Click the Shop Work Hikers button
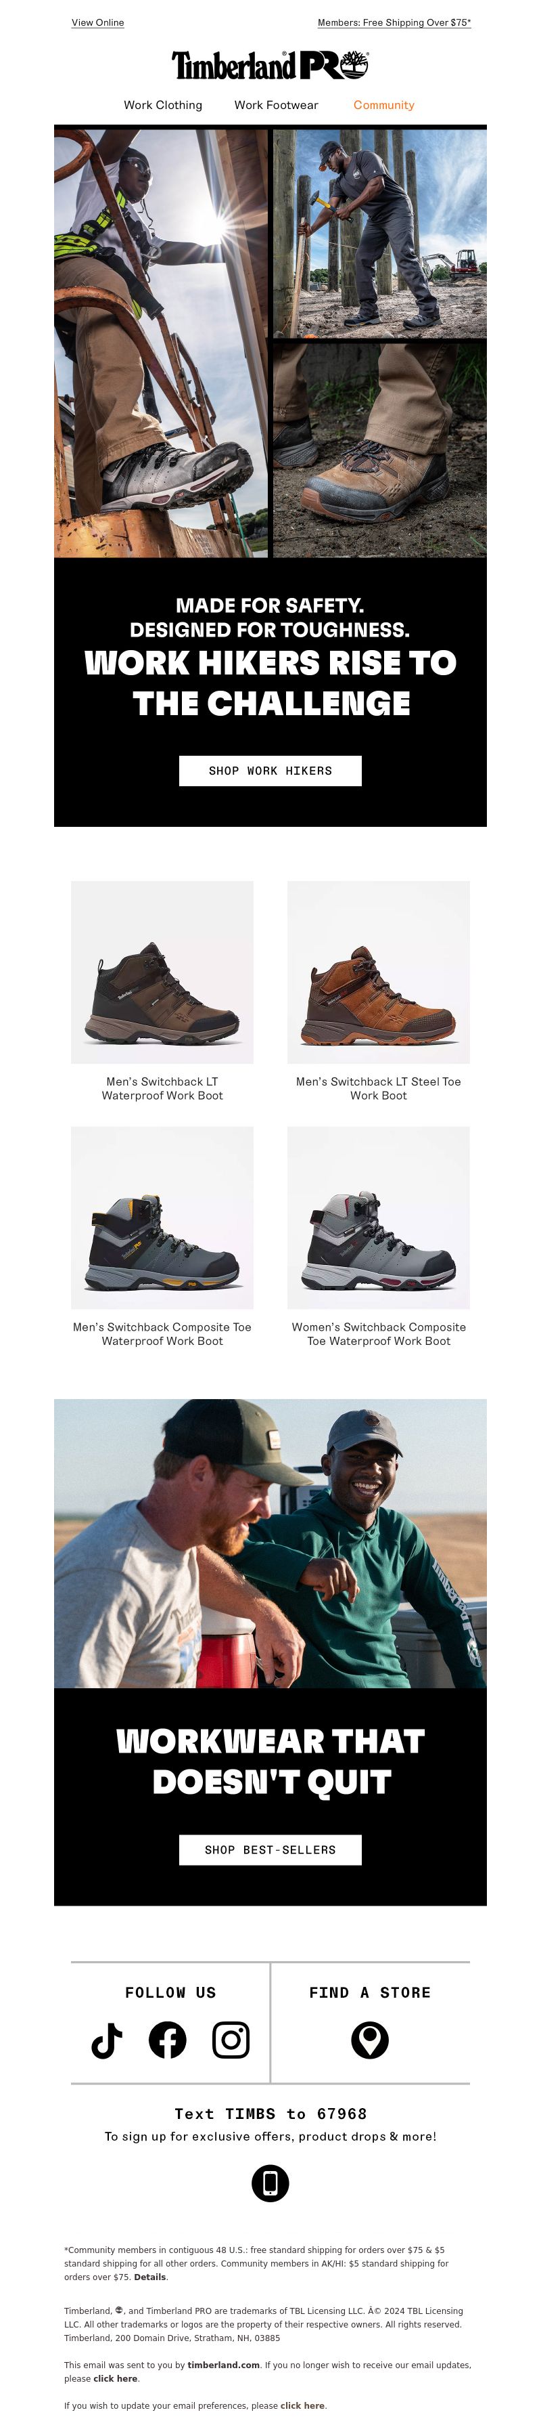 click(270, 771)
